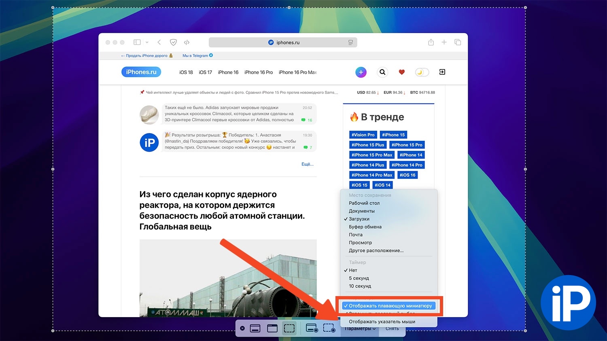Open the nuclear reactor article headline
This screenshot has width=607, height=341.
point(222,210)
